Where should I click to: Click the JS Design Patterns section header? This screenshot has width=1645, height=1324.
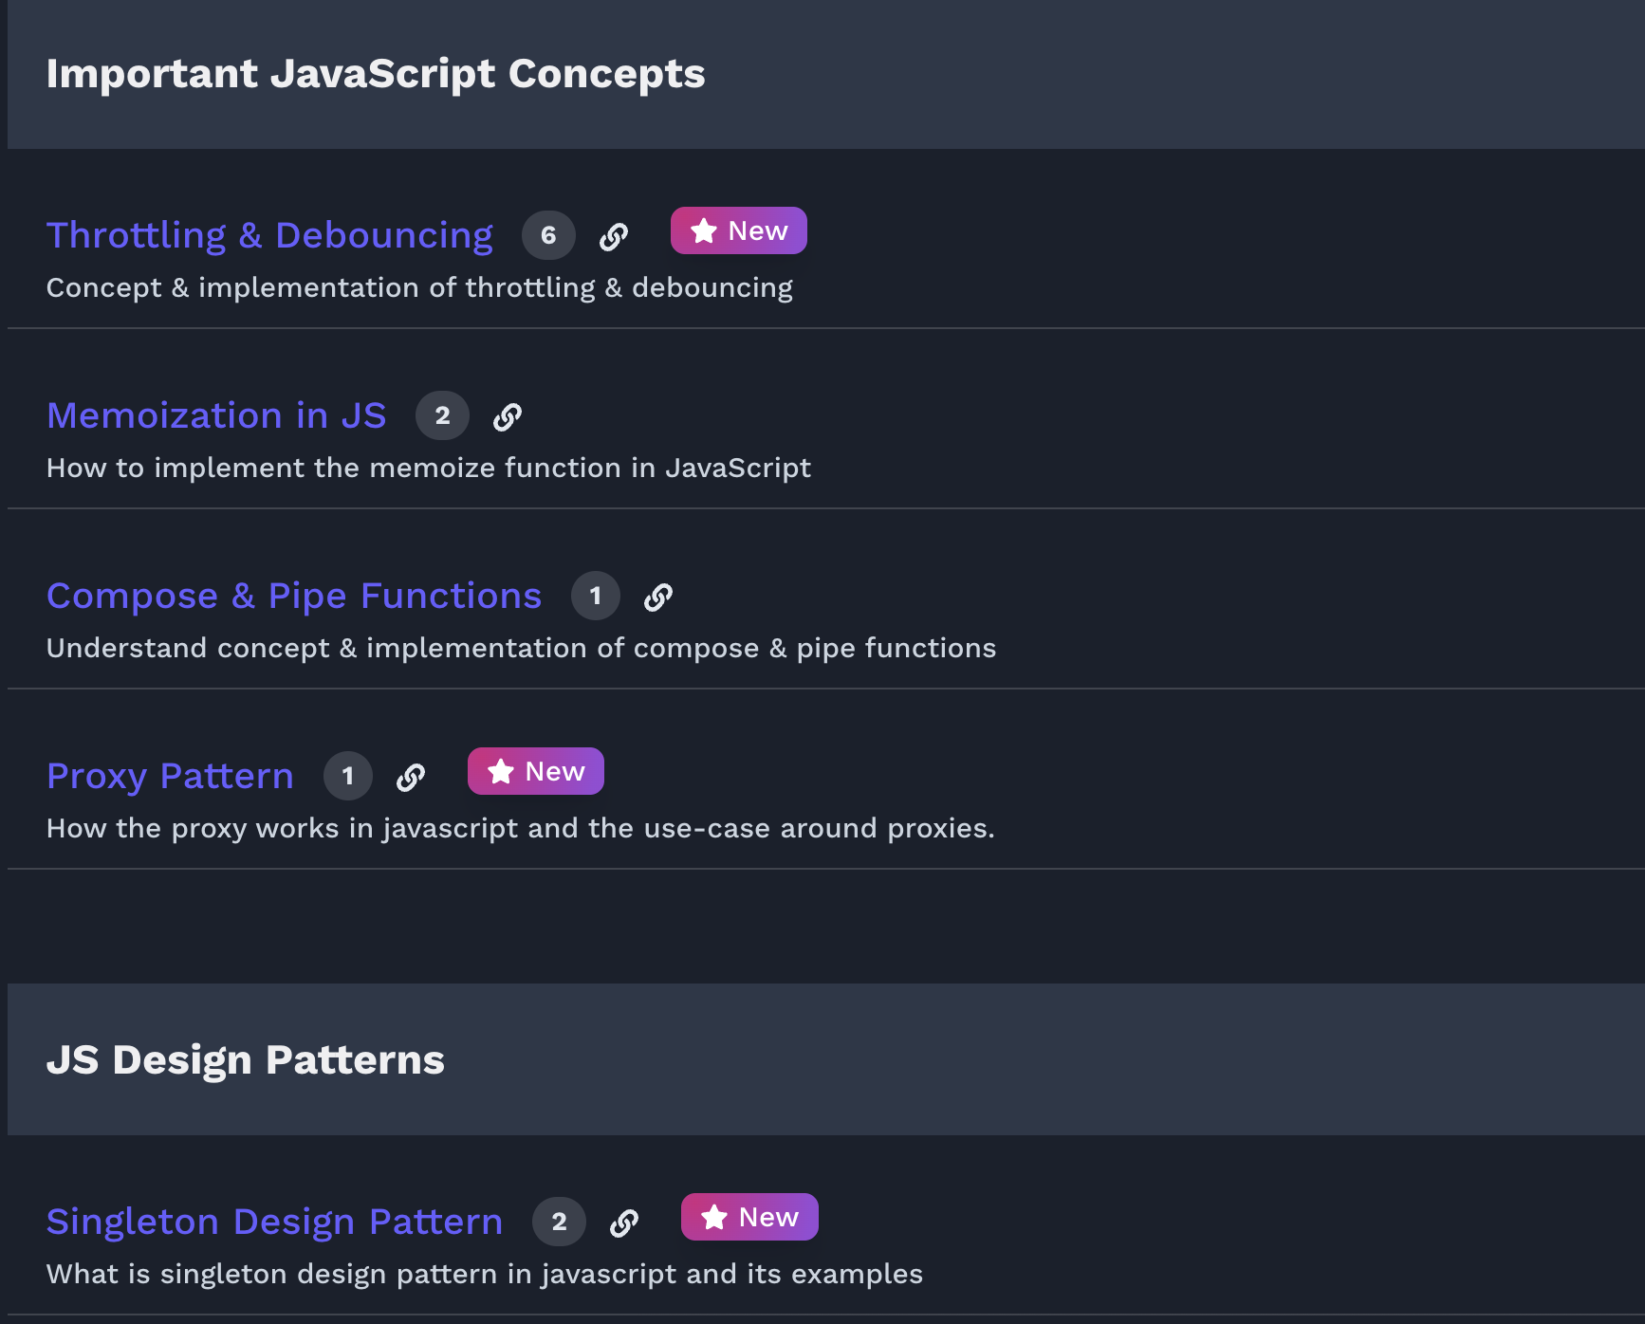245,1060
